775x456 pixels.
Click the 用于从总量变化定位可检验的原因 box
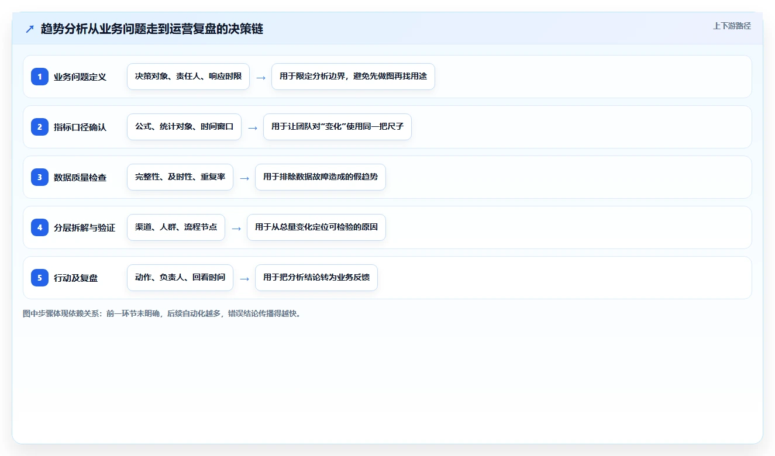pyautogui.click(x=316, y=227)
